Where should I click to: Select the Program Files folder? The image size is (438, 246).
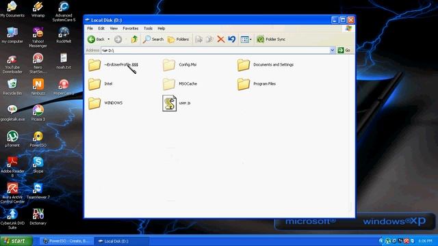(x=257, y=84)
